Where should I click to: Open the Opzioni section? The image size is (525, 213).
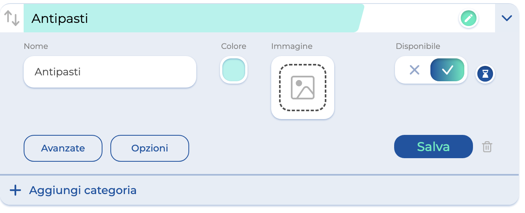click(150, 148)
